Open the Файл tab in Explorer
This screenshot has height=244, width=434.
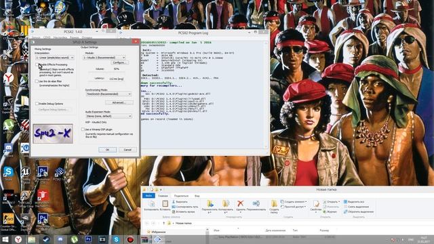[149, 196]
